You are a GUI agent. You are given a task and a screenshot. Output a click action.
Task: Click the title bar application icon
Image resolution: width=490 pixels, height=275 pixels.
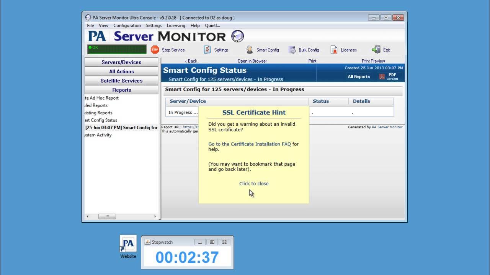(x=88, y=18)
